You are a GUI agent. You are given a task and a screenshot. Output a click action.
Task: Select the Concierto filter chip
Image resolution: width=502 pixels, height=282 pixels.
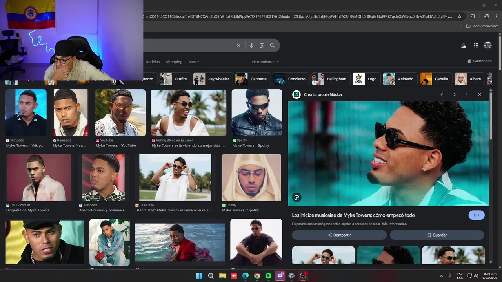tap(290, 79)
